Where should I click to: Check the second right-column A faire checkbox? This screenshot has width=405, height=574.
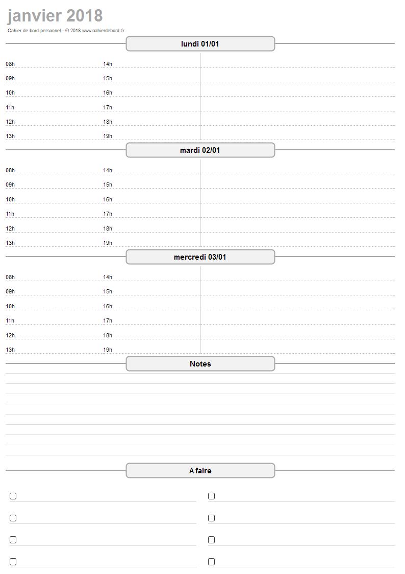pos(212,518)
